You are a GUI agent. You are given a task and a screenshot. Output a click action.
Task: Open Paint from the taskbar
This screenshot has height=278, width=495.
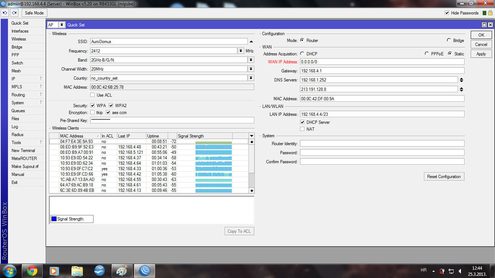coord(122,271)
